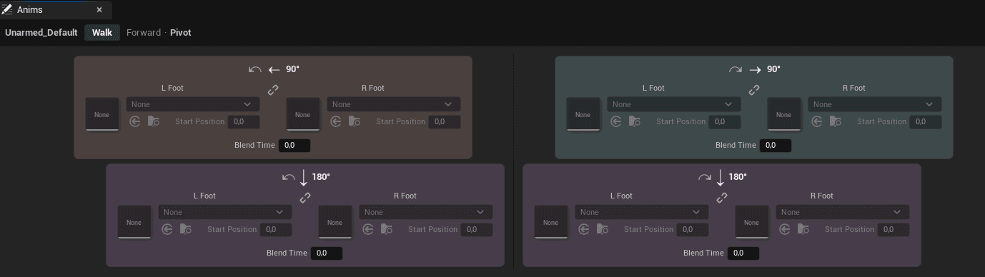985x277 pixels.
Task: Edit Blend Time in left 90° section
Action: 294,145
